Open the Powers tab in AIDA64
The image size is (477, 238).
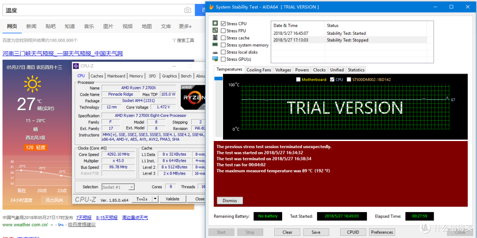point(302,70)
